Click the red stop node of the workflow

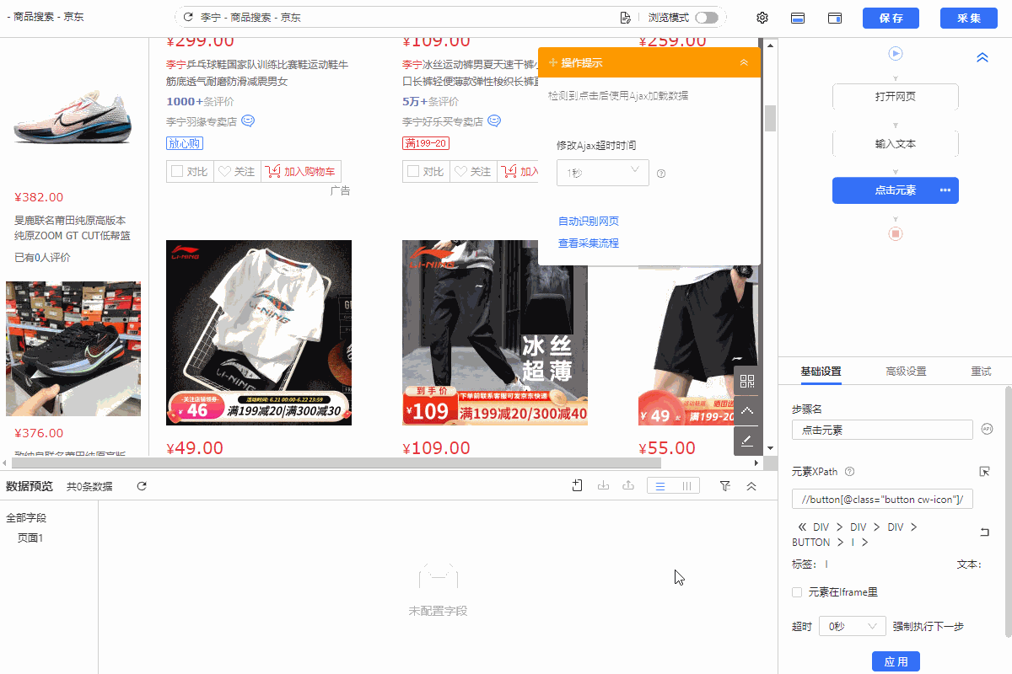(x=896, y=233)
